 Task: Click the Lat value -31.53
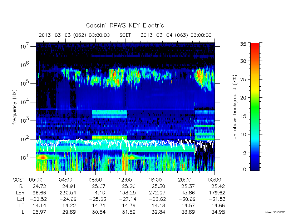click(217, 199)
